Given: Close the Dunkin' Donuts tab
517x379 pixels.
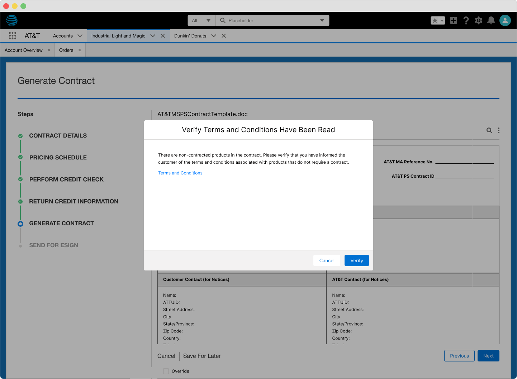Looking at the screenshot, I should click(224, 36).
